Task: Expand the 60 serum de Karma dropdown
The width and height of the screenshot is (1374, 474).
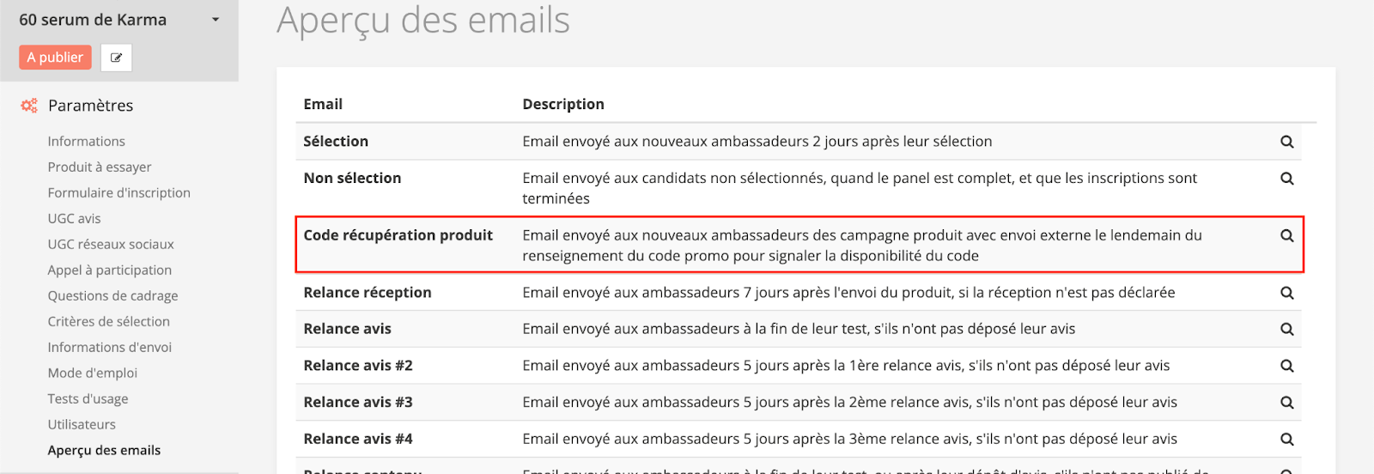Action: [x=216, y=20]
